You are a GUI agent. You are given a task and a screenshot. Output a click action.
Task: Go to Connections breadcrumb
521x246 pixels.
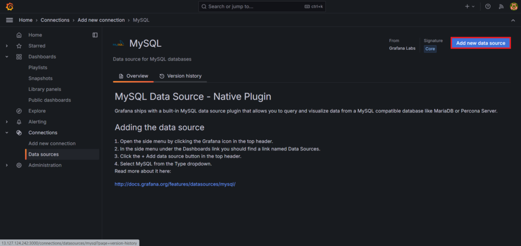(55, 20)
